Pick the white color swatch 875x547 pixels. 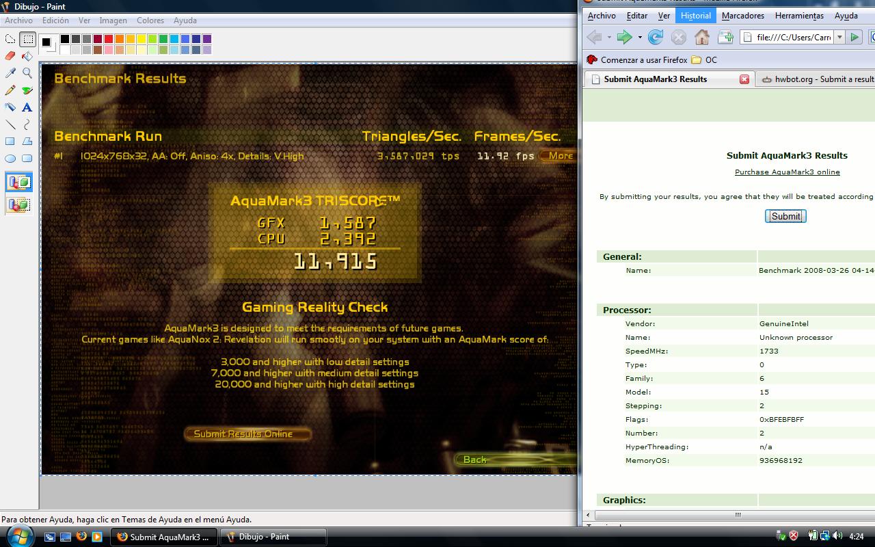pyautogui.click(x=65, y=50)
